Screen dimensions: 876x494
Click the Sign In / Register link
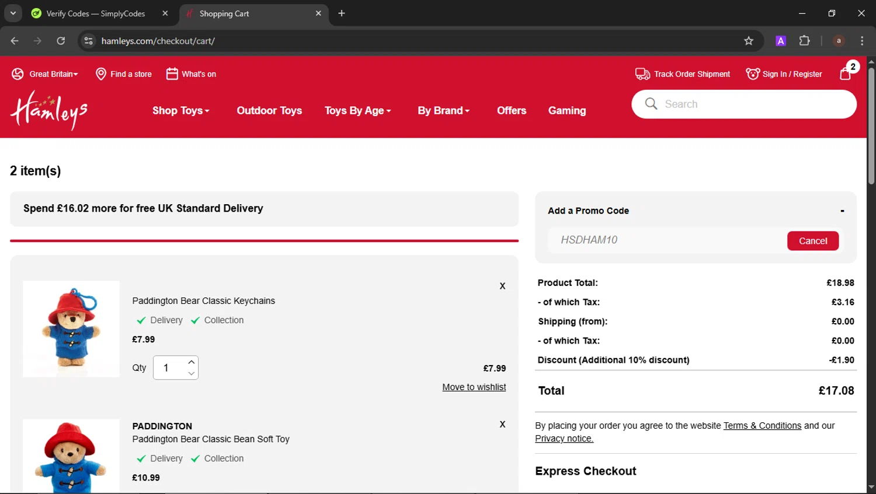(792, 74)
